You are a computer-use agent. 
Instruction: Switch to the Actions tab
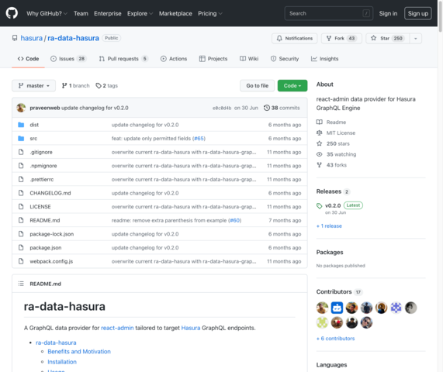[174, 59]
